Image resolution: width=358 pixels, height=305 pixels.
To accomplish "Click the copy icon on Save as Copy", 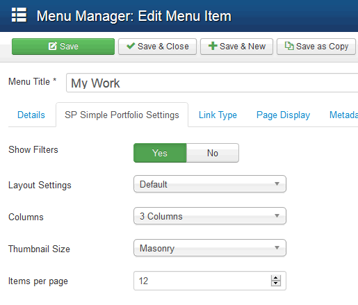I will 289,46.
